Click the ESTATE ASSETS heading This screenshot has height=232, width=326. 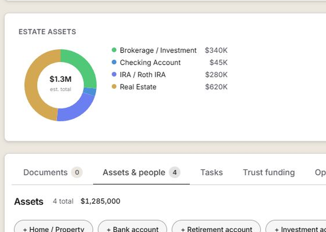[x=47, y=32]
